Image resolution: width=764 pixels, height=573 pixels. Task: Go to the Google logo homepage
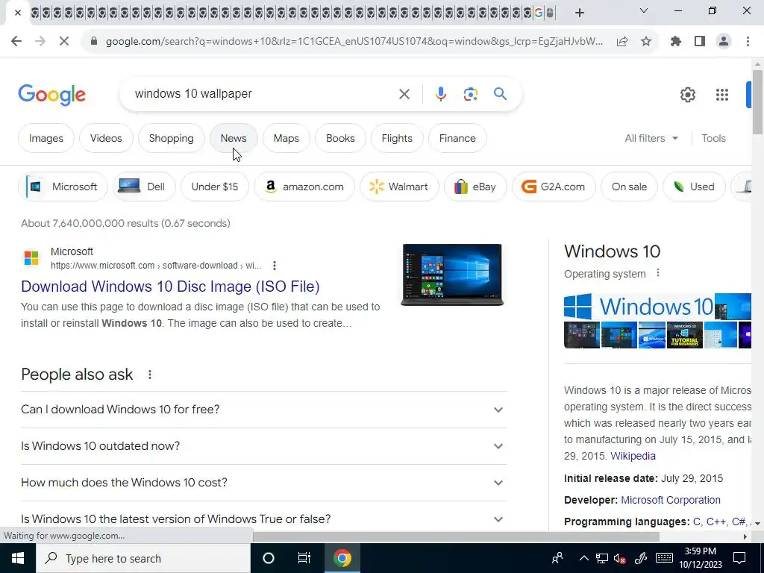tap(51, 95)
